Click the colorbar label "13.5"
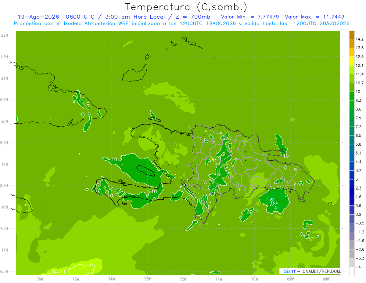Viewport: 366px width, 283px height. coord(360,48)
